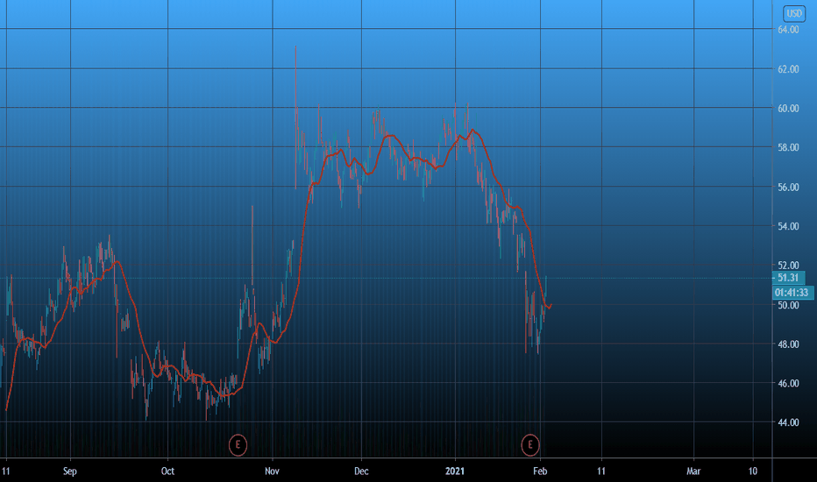Screen dimensions: 817x482
Task: Click the 50.00 price axis label
Action: (x=788, y=305)
